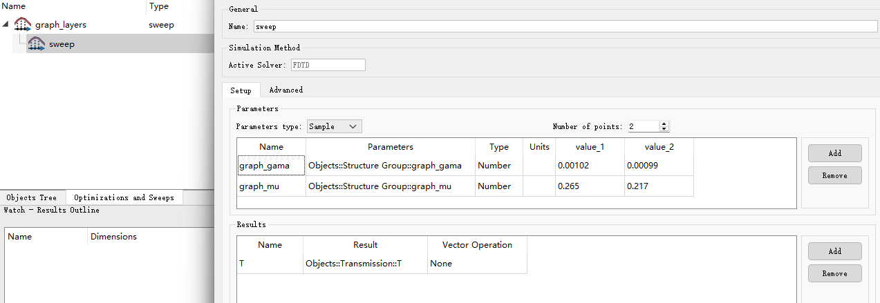Open the Objects Tree tab

point(32,197)
